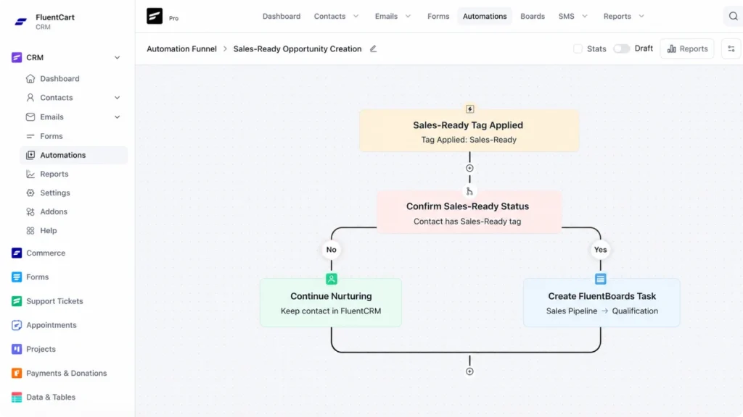The height and width of the screenshot is (417, 743).
Task: Click the Help icon in sidebar
Action: 30,231
